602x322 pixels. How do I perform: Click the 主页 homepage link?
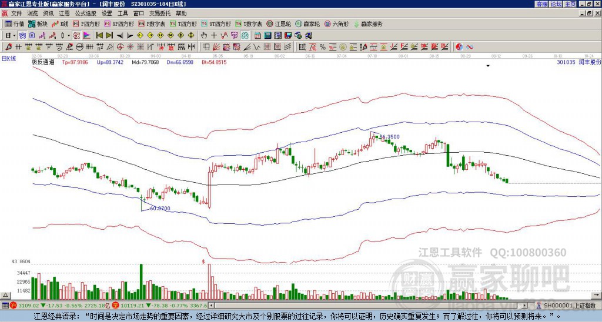[570, 4]
